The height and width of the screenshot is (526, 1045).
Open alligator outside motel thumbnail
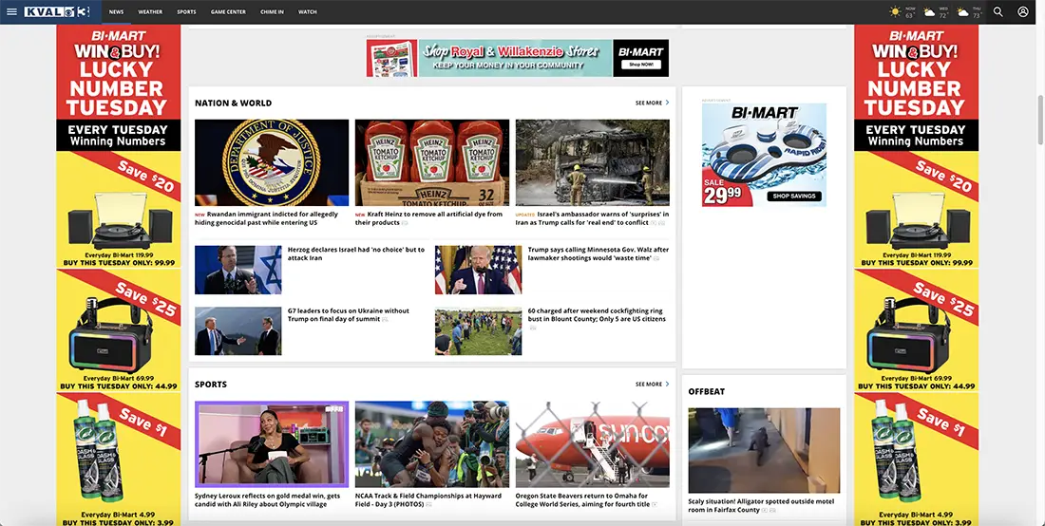coord(764,450)
